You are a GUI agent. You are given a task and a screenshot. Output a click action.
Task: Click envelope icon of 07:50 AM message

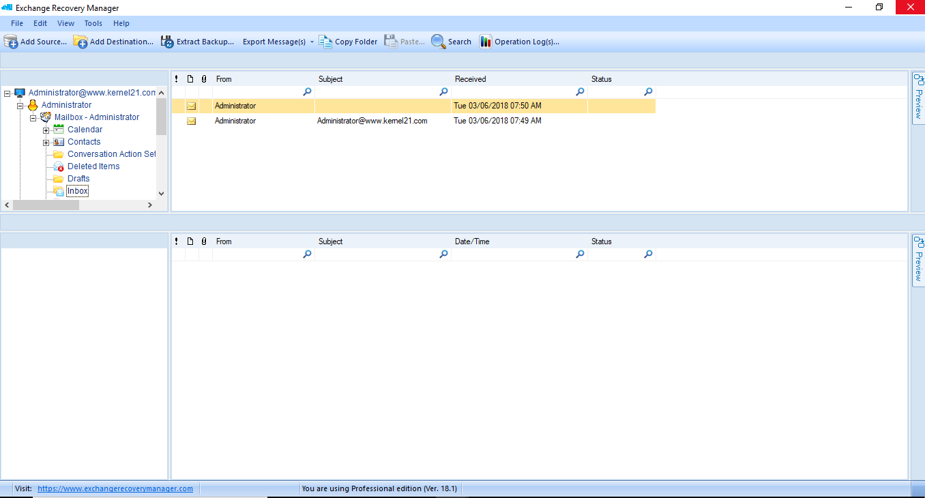(x=192, y=106)
